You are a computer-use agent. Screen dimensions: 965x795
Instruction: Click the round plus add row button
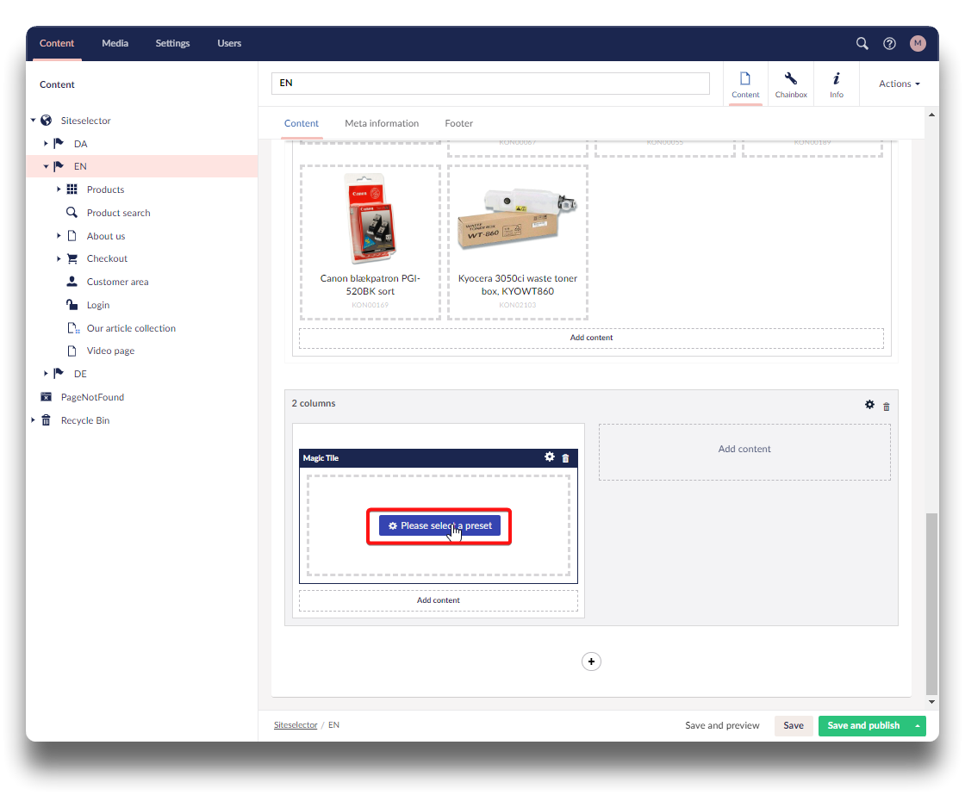pyautogui.click(x=591, y=661)
